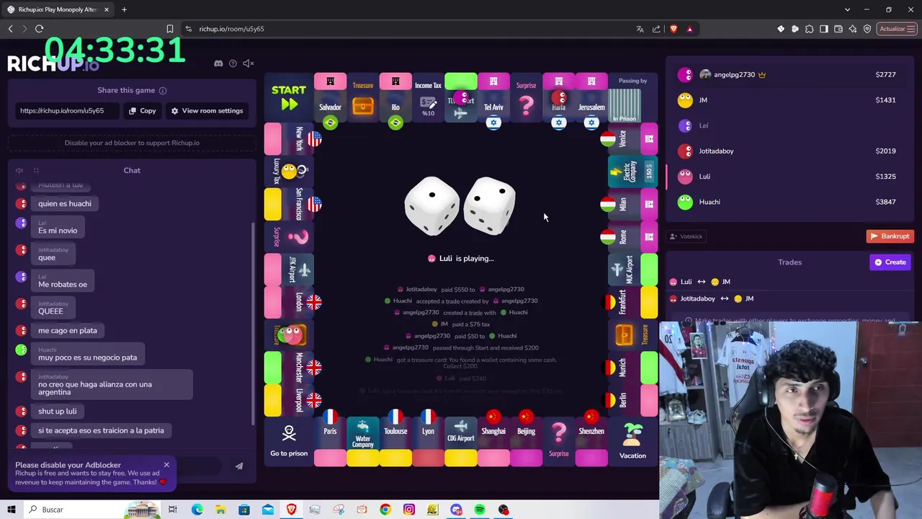Toggle the browser sidebar panel
This screenshot has height=519, width=922.
[x=824, y=29]
